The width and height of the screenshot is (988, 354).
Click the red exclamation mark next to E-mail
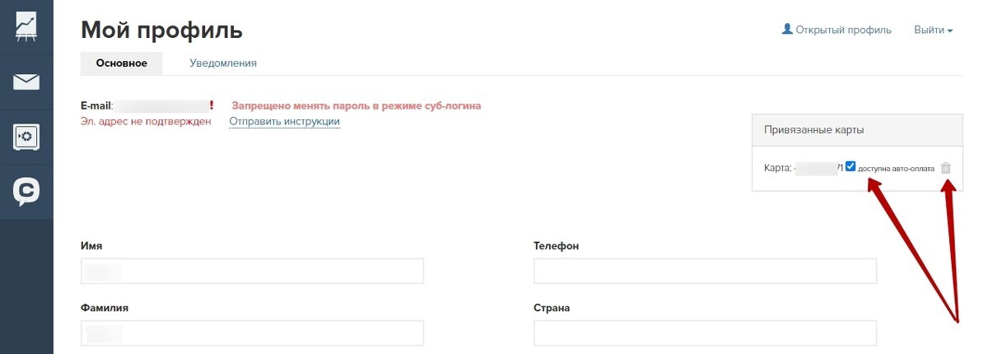[x=212, y=105]
